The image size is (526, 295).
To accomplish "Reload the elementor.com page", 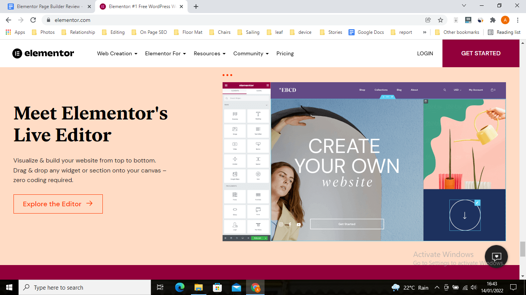I will coord(33,20).
